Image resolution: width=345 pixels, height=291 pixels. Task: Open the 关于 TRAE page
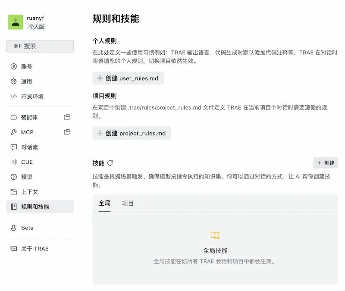(40, 249)
